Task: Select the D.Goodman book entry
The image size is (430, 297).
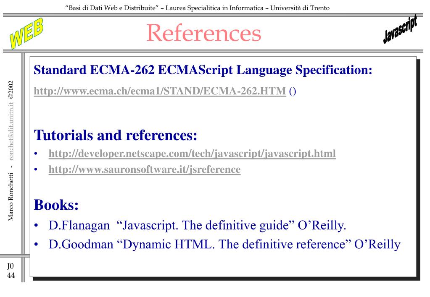Action: click(x=224, y=245)
